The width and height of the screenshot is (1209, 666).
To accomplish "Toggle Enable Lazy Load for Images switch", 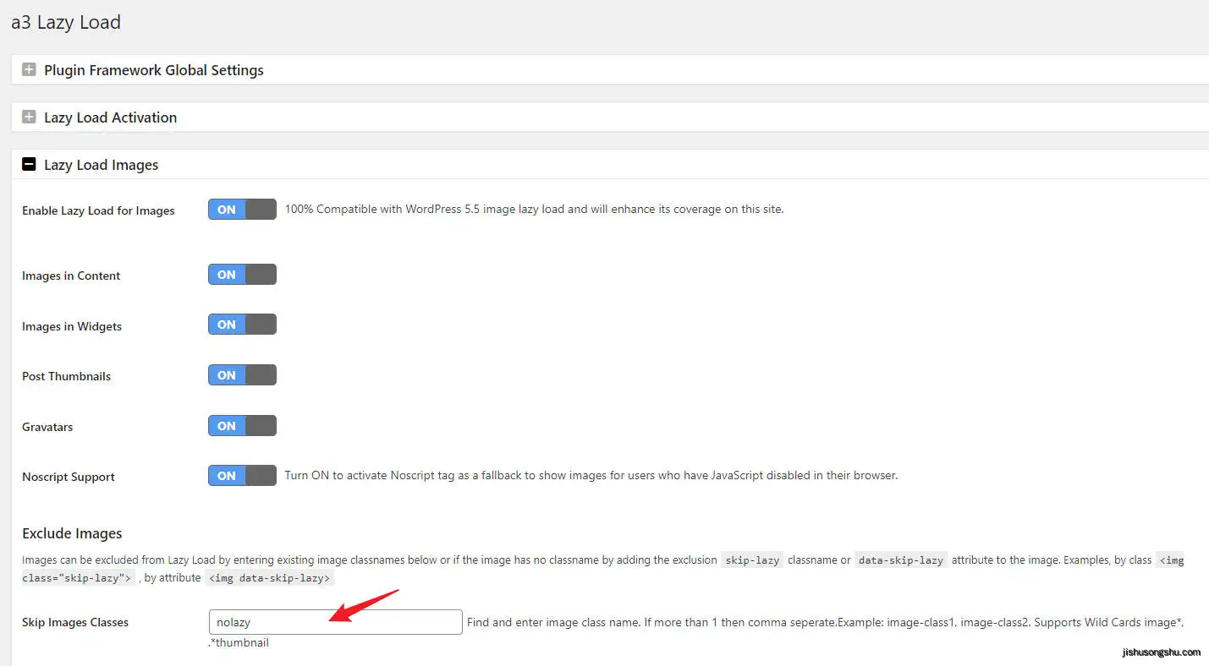I will click(x=242, y=210).
